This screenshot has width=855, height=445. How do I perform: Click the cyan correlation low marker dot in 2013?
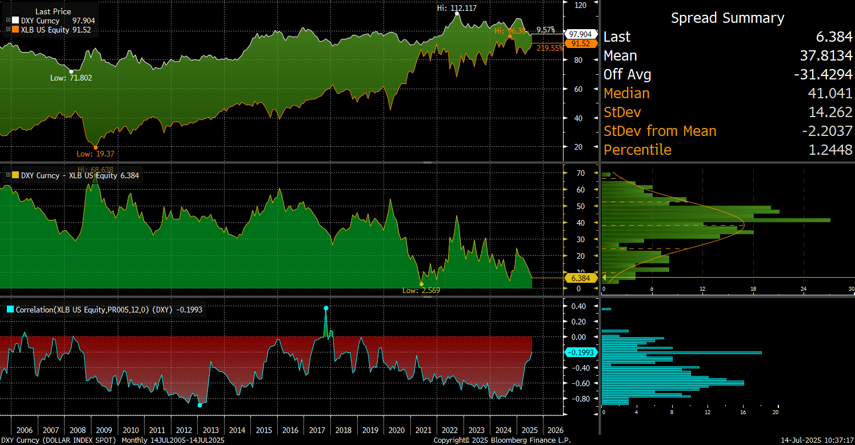coord(199,405)
